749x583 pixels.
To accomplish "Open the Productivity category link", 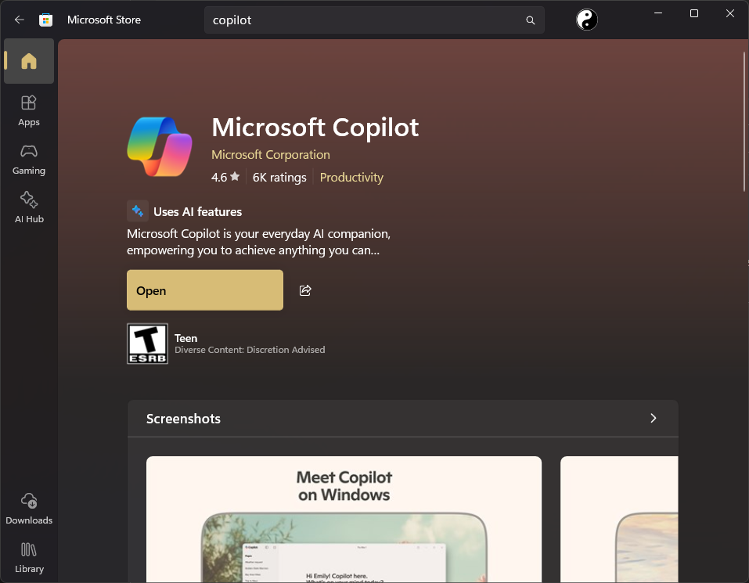I will tap(351, 177).
